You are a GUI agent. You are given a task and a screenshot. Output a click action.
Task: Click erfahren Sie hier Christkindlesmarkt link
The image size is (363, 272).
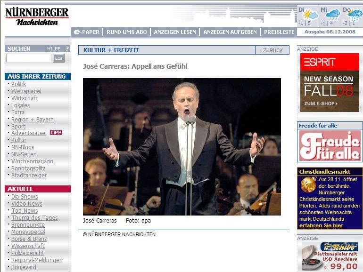tap(321, 225)
